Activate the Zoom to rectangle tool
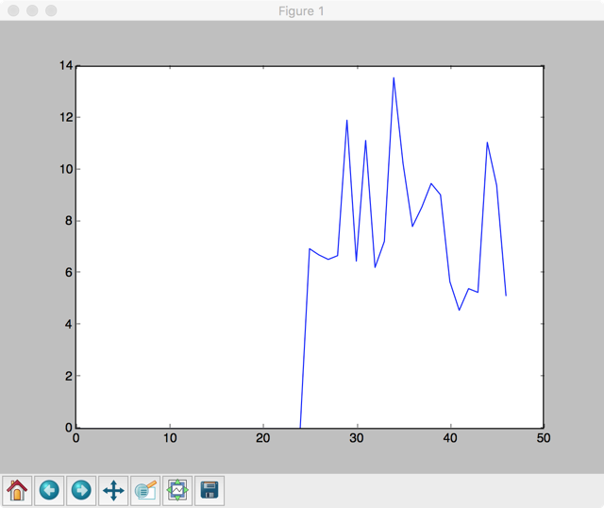Image resolution: width=604 pixels, height=508 pixels. pos(145,490)
